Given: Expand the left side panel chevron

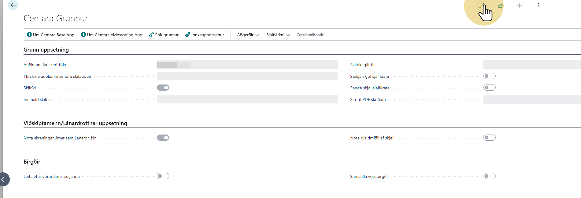Looking at the screenshot, I should (x=3, y=179).
